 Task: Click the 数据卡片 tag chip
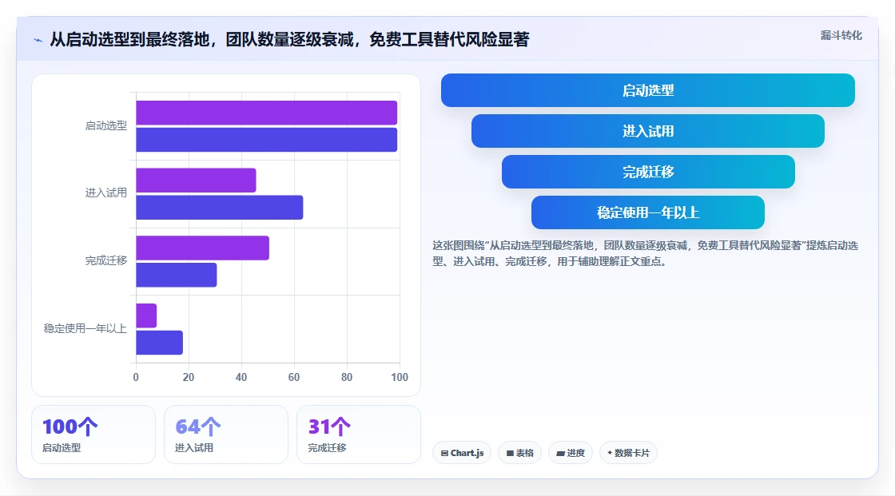tap(628, 453)
